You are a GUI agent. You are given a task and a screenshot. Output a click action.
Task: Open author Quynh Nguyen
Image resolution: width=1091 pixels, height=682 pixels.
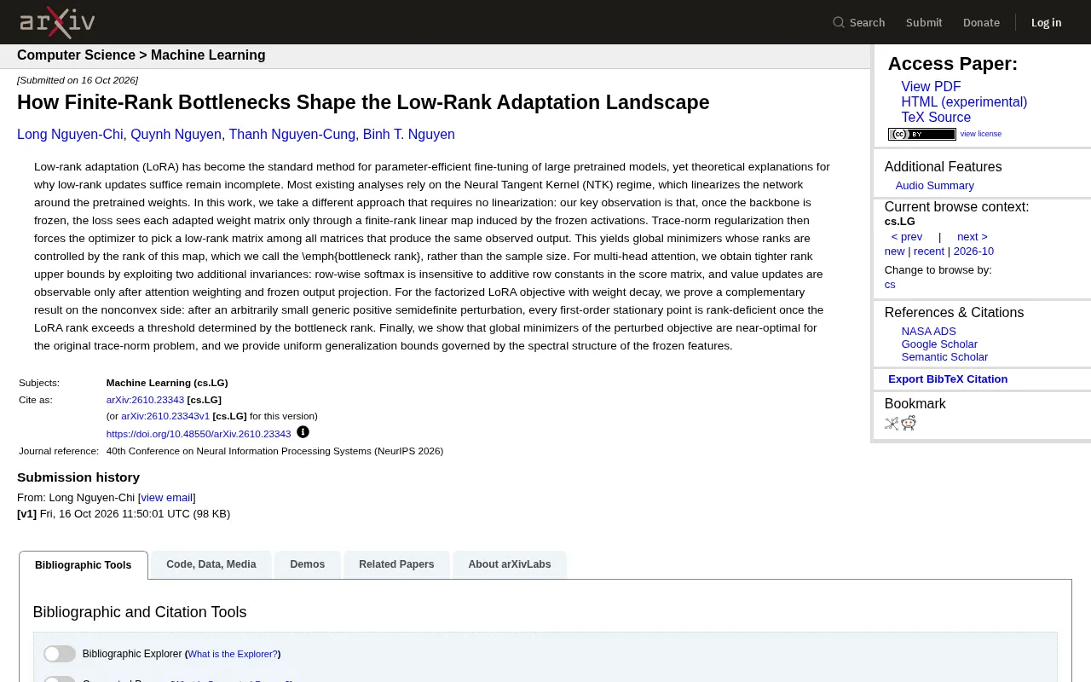click(176, 135)
